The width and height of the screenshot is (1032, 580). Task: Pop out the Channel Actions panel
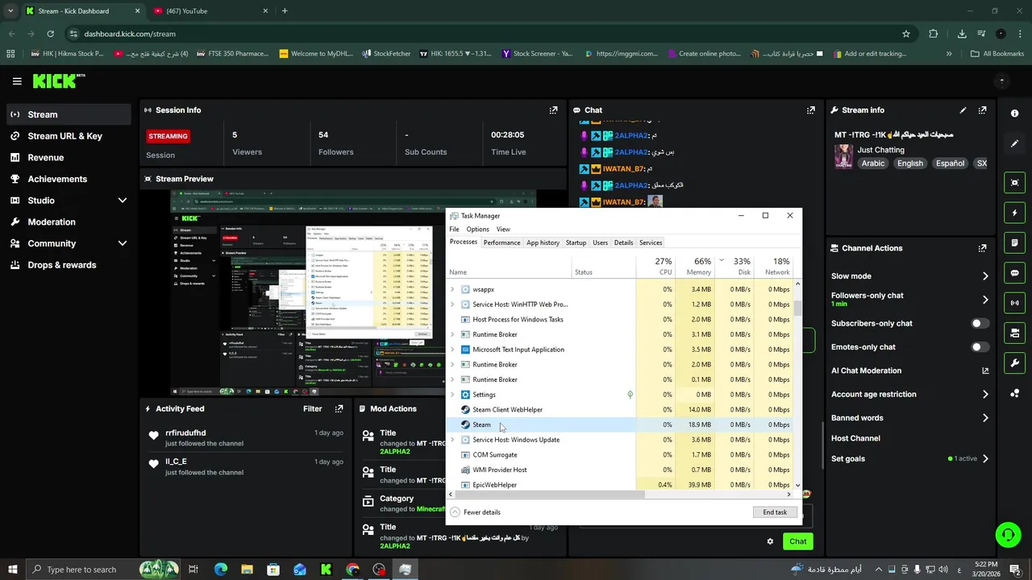coord(982,248)
